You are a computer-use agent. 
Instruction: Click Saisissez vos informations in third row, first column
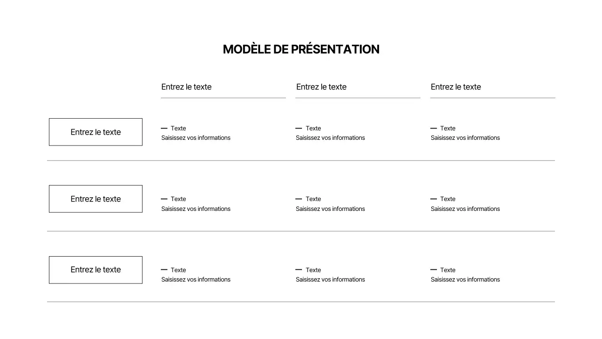point(196,280)
